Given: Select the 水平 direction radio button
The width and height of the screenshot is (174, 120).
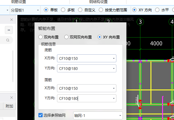Looking at the screenshot, I should click(157, 10).
